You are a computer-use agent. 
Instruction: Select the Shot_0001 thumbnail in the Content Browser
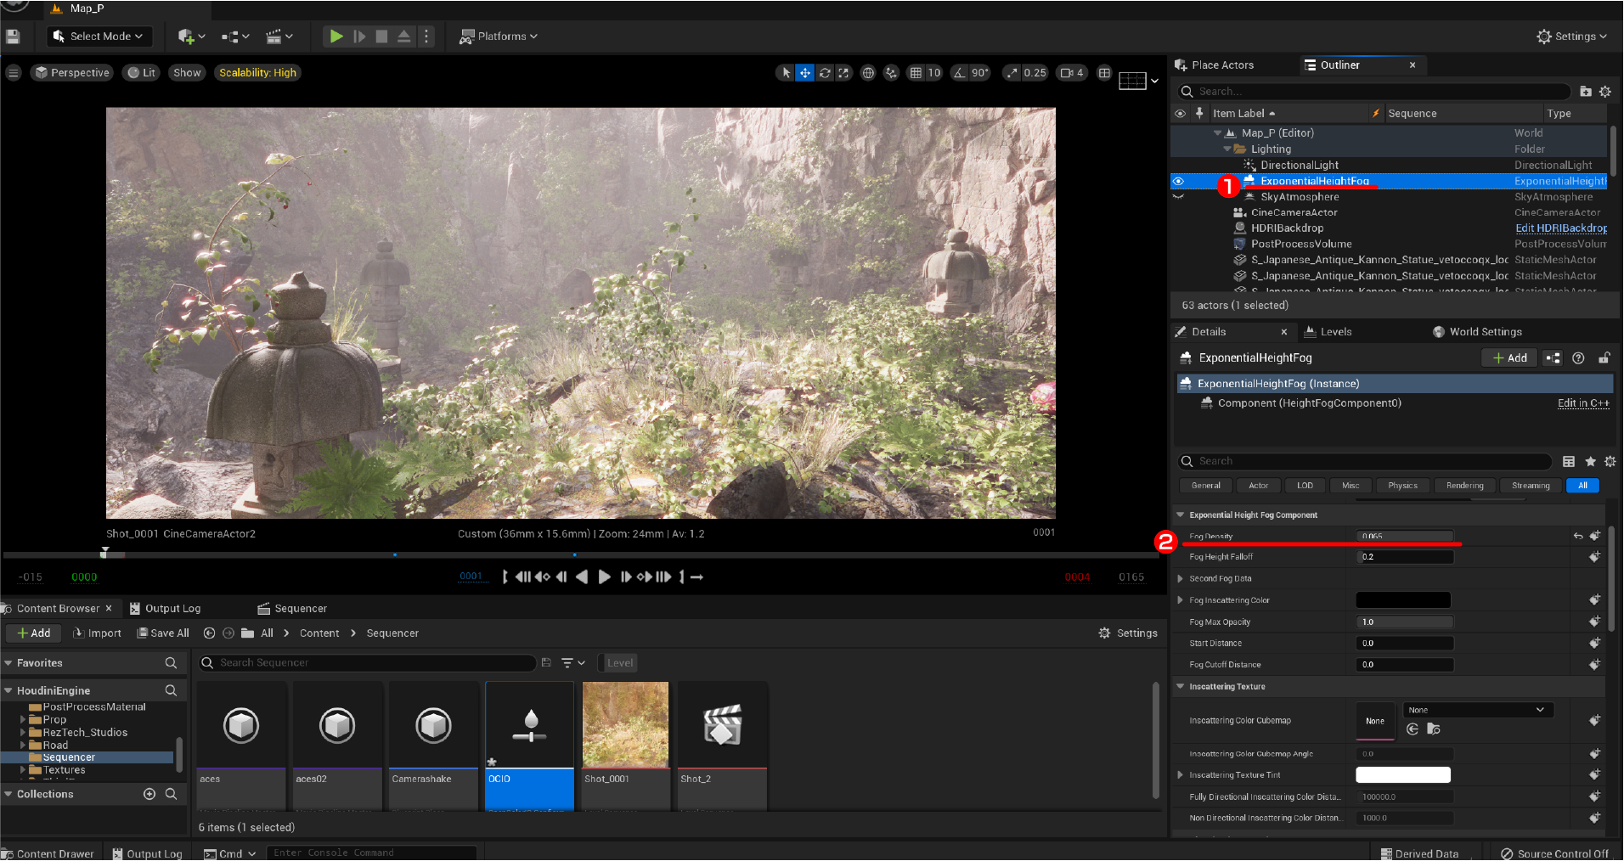(x=625, y=724)
